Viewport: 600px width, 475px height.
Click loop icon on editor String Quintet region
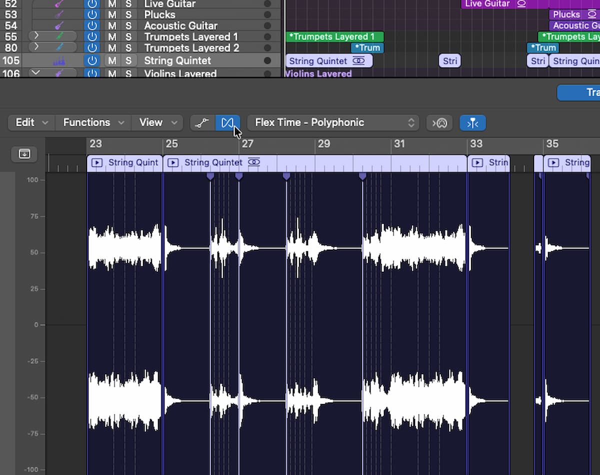[254, 162]
